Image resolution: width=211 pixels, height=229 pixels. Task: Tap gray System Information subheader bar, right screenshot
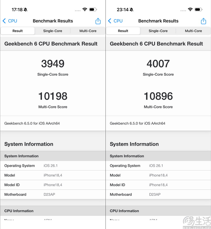(158, 156)
